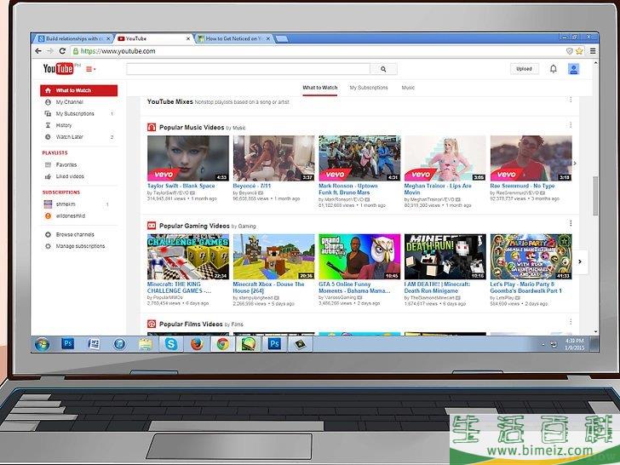
Task: Open Skype from the taskbar
Action: [171, 344]
